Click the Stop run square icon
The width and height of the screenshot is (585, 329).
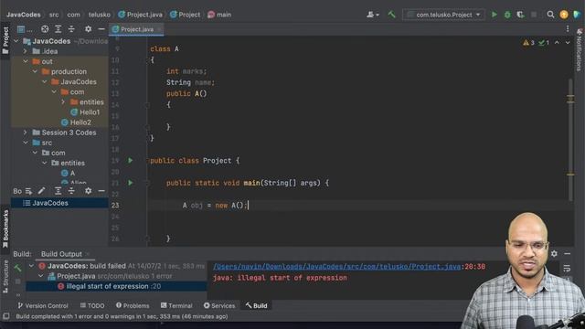point(534,15)
